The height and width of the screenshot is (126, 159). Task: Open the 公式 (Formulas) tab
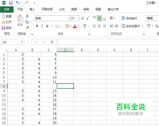62,9
